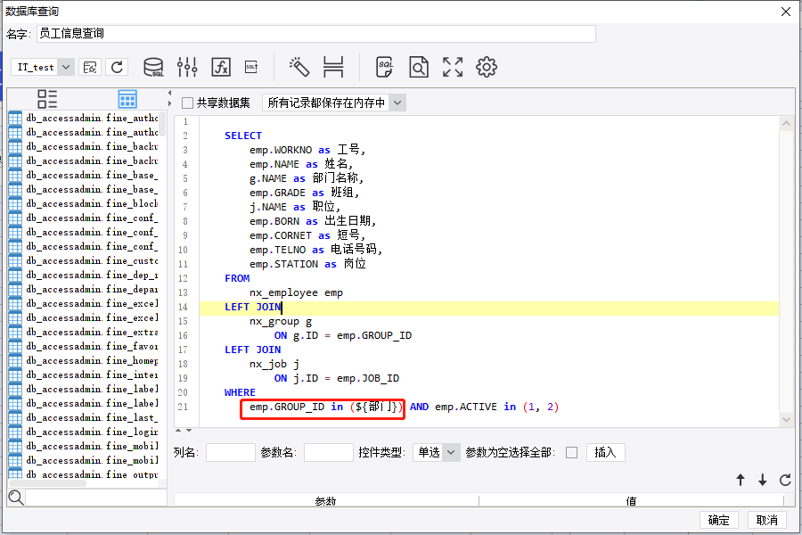This screenshot has height=535, width=802.
Task: Switch the left panel to blue table grid view
Action: [127, 99]
